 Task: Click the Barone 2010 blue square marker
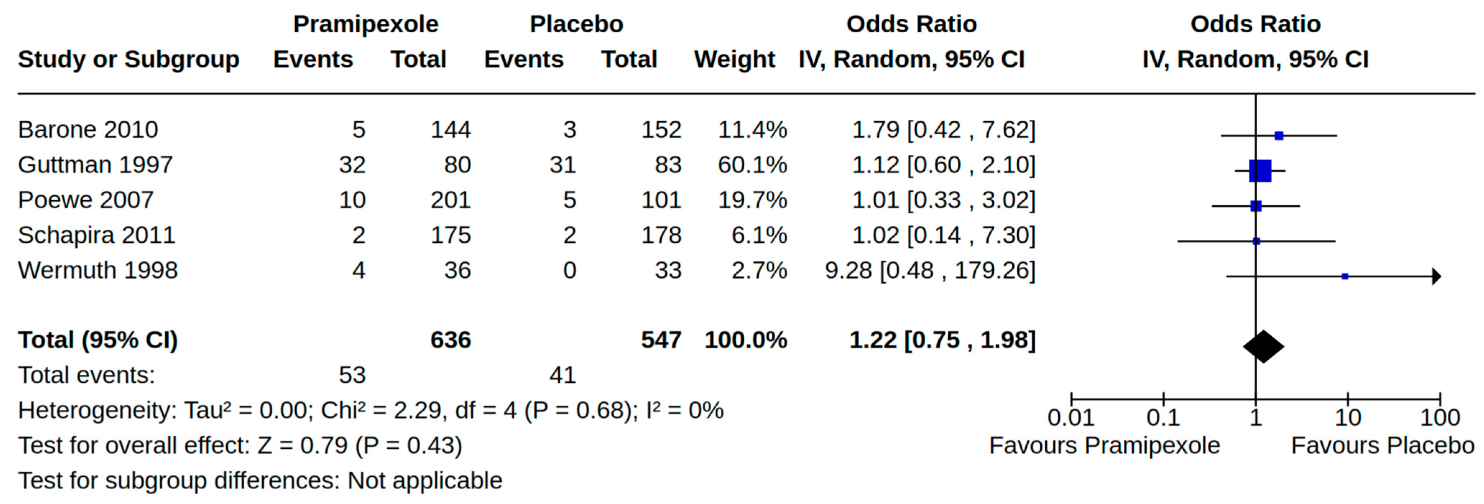pyautogui.click(x=1279, y=136)
